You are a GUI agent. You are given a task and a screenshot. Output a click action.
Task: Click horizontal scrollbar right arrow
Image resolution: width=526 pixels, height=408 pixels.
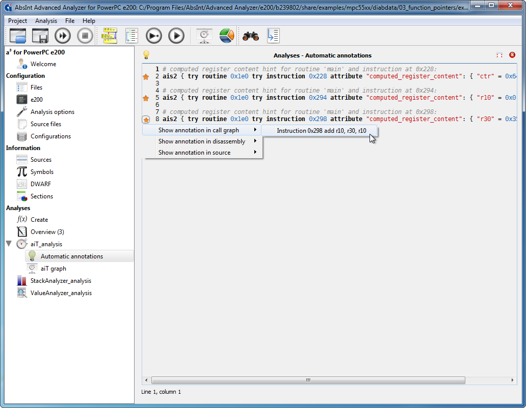pos(512,380)
